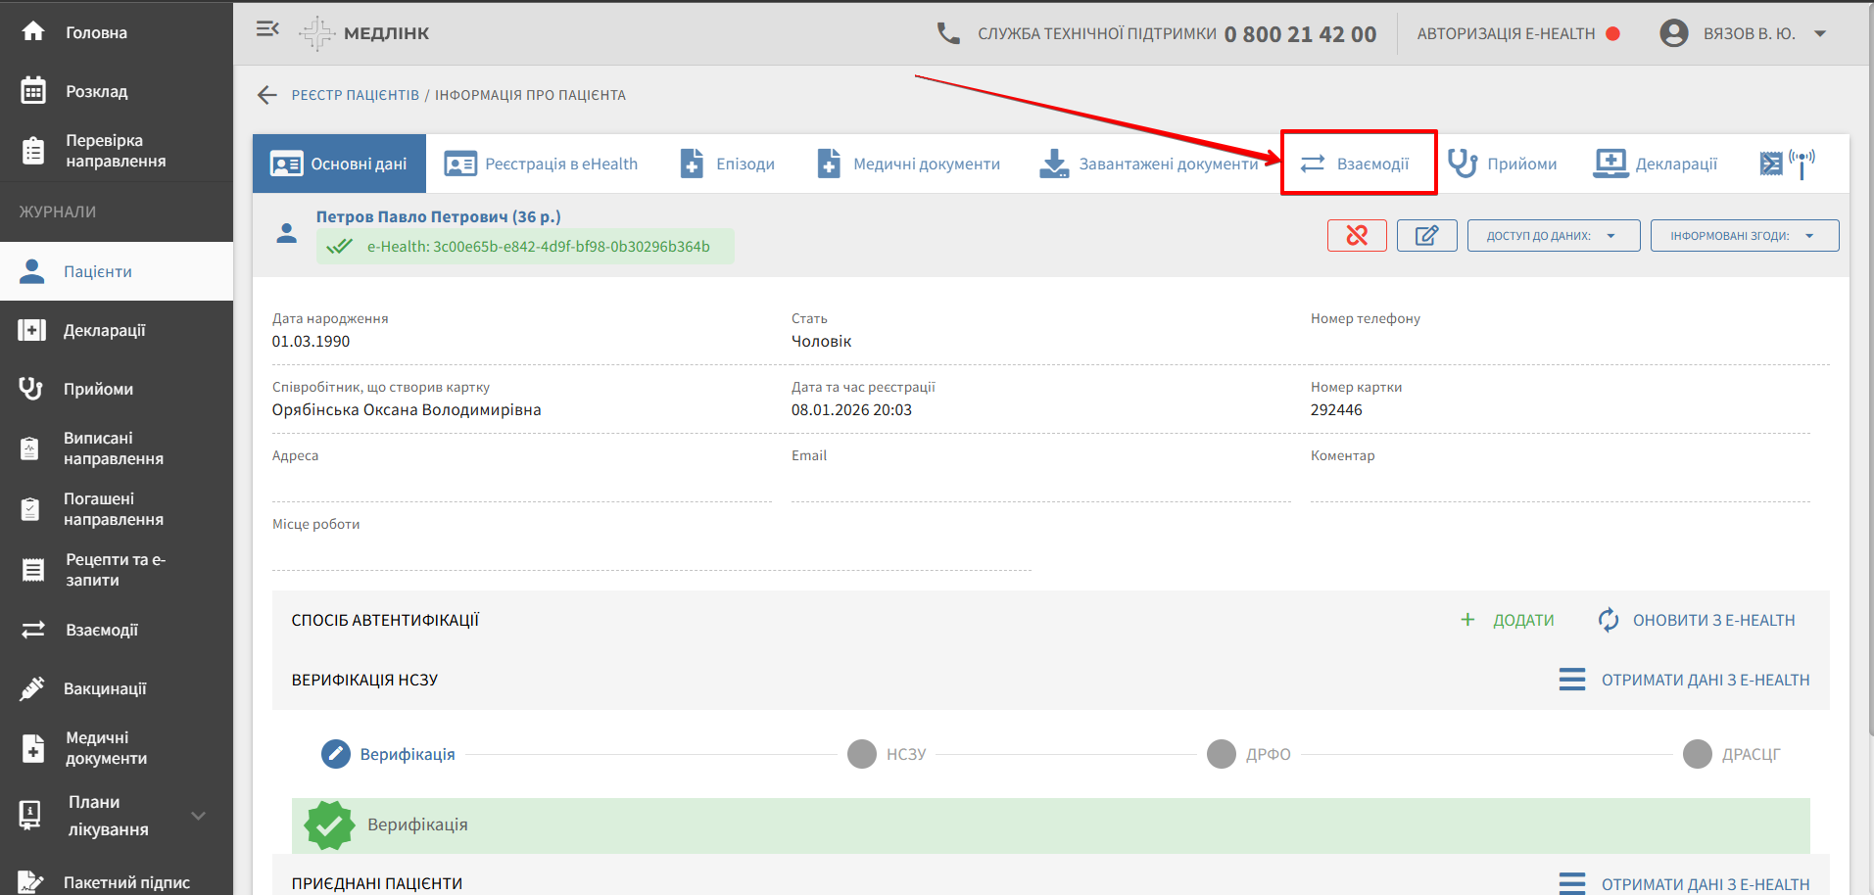The width and height of the screenshot is (1874, 895).
Task: Click the Реєстр пацієнтів breadcrumb link
Action: (355, 95)
